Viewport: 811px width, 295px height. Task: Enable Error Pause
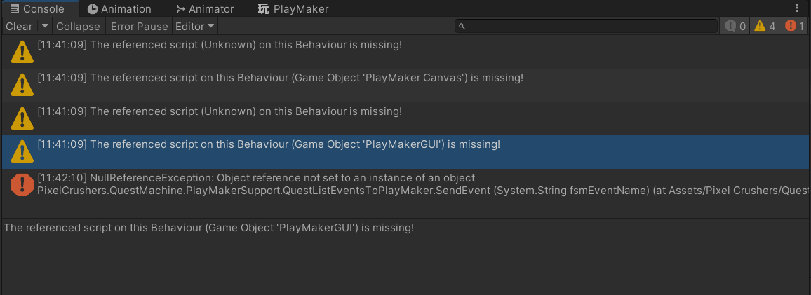[x=139, y=26]
